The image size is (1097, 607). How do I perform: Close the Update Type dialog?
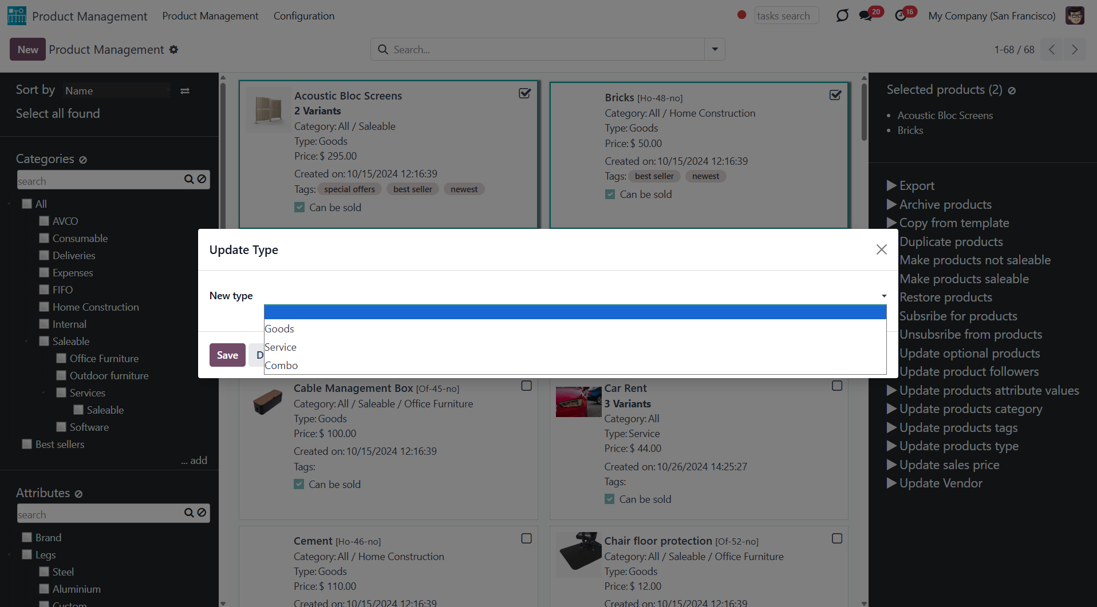point(881,249)
